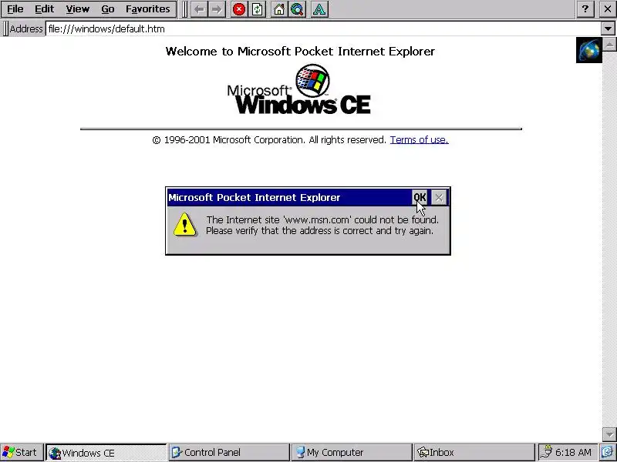617x462 pixels.
Task: Open the Edit menu
Action: tap(44, 9)
